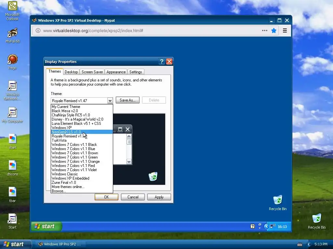Click the OK button
Image resolution: width=333 pixels, height=249 pixels.
(106, 197)
